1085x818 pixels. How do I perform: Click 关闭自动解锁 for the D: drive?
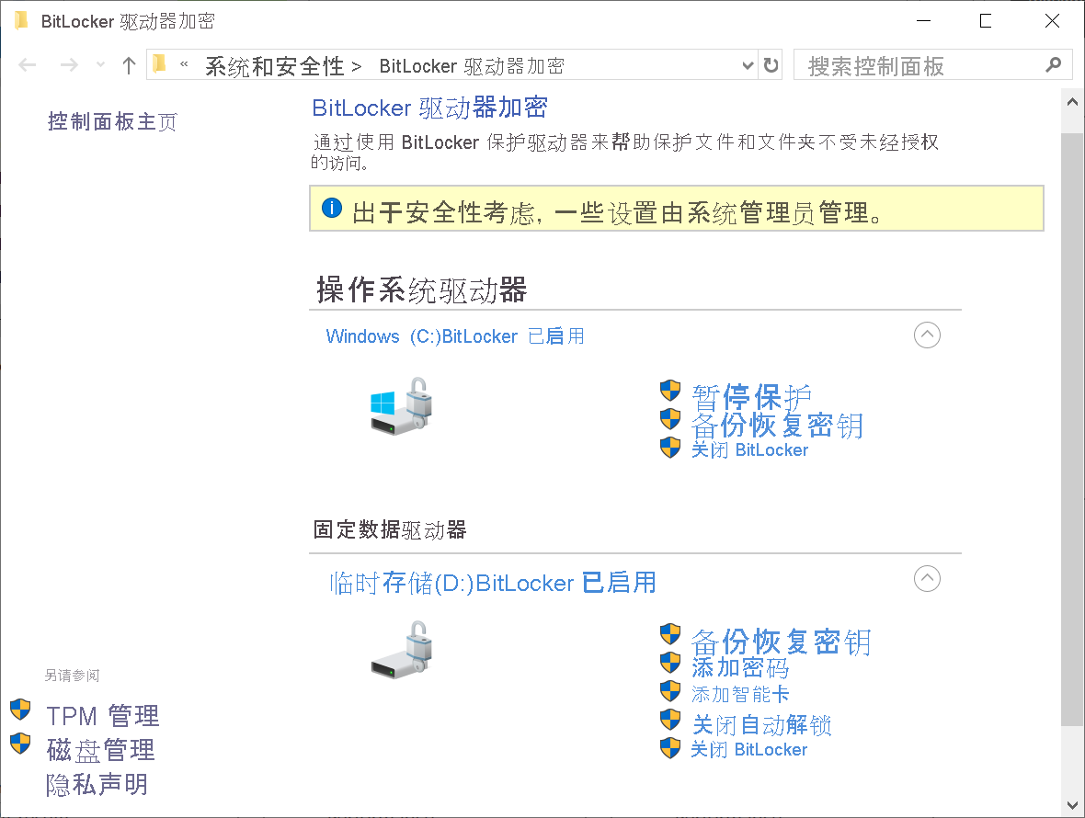[x=761, y=725]
